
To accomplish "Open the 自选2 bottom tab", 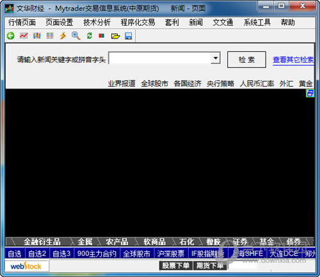I will [37, 254].
